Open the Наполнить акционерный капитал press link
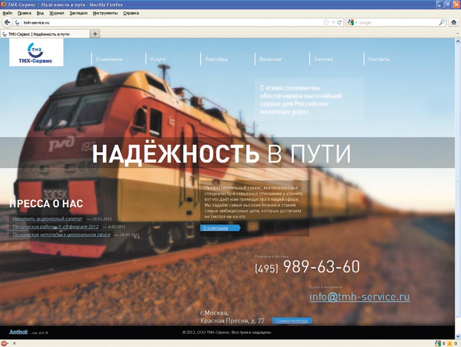The width and height of the screenshot is (461, 347). (x=48, y=219)
